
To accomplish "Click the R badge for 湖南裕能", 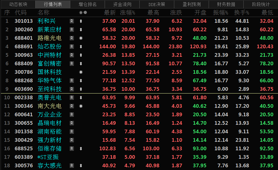I will coord(71,132).
